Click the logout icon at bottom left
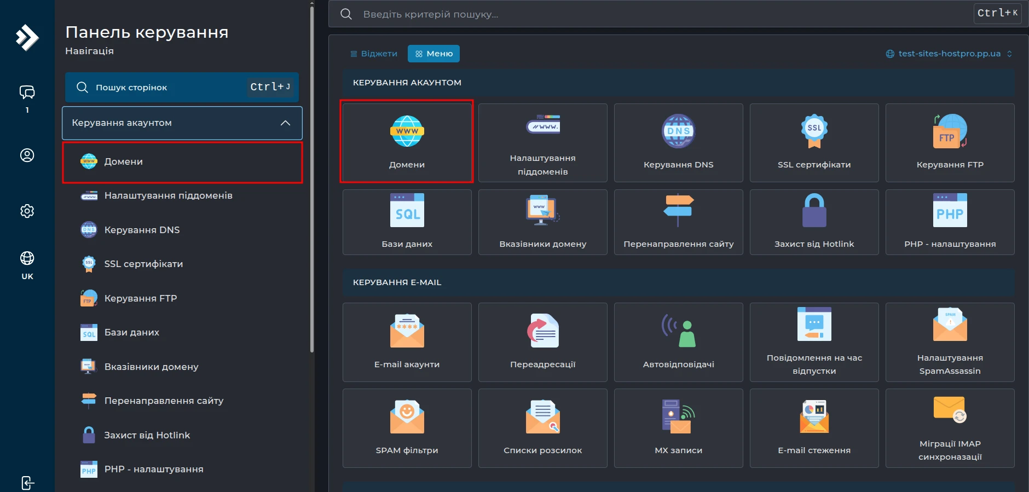Image resolution: width=1029 pixels, height=492 pixels. 27,483
